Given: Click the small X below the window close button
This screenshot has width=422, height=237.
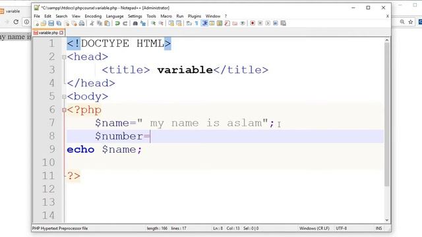Looking at the screenshot, I should 388,16.
